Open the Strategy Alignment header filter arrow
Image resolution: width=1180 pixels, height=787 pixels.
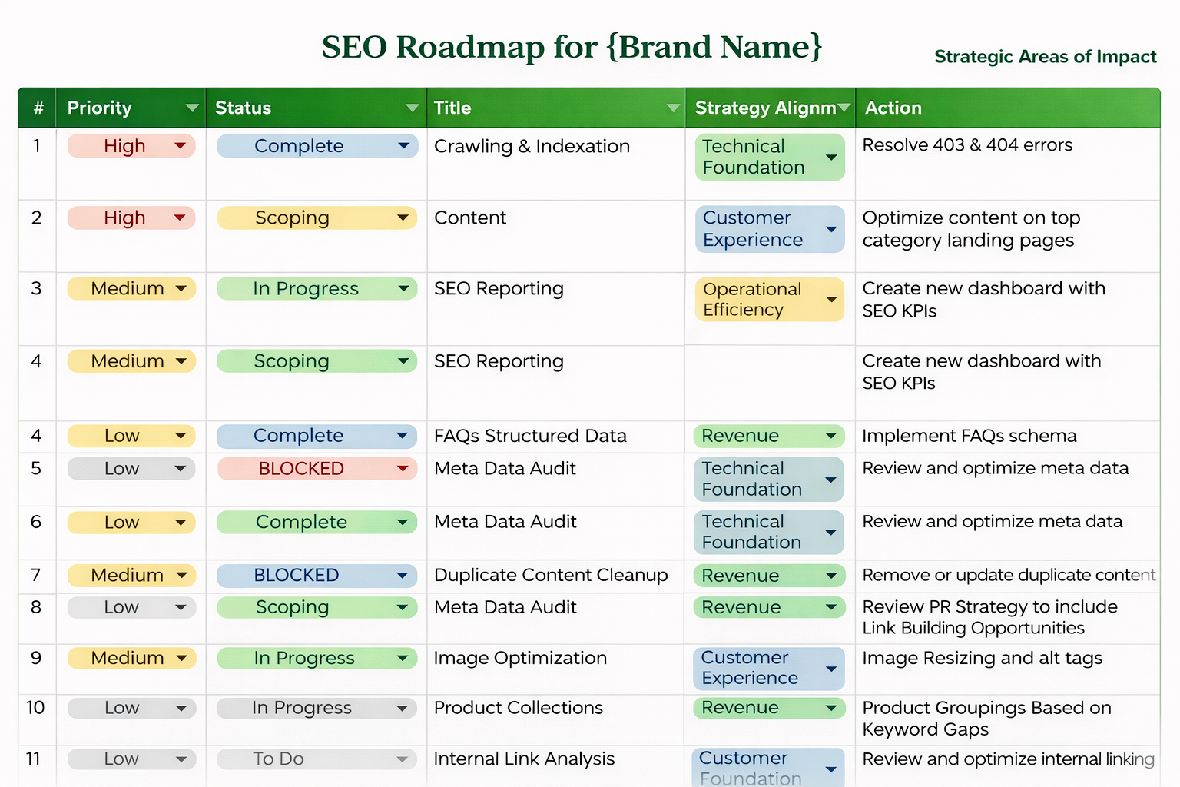click(x=844, y=108)
